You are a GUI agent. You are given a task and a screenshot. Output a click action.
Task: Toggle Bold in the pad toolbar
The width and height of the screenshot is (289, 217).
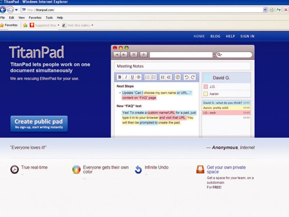point(120,77)
